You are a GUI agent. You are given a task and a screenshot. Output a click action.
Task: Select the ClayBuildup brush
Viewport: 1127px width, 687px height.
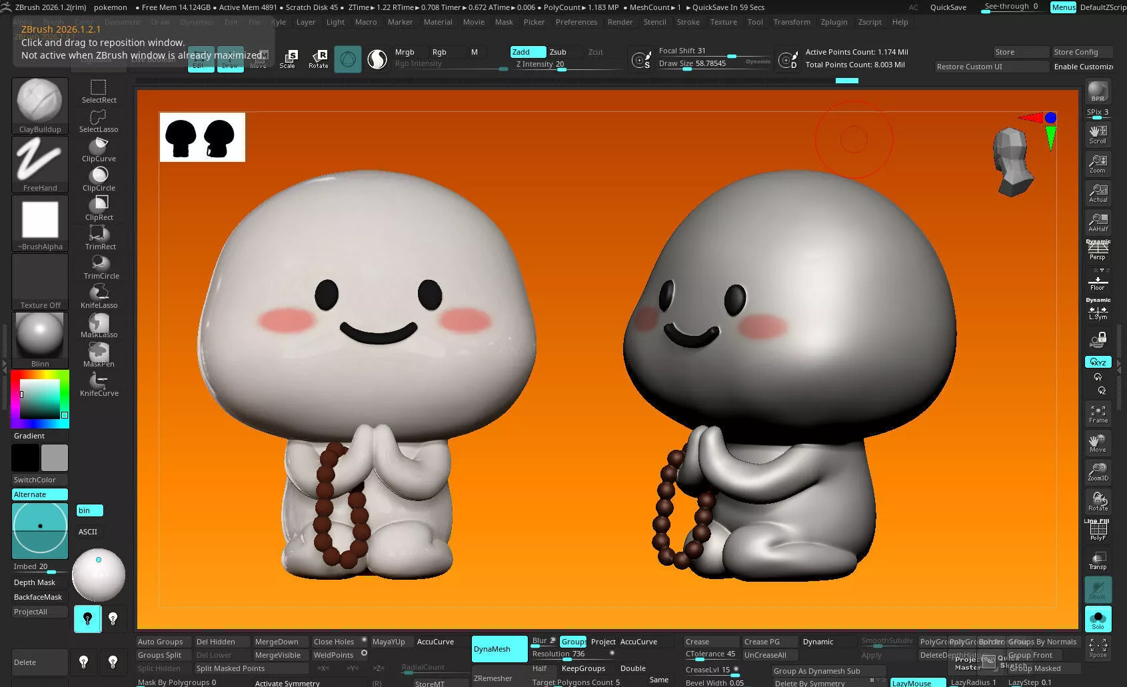(40, 106)
